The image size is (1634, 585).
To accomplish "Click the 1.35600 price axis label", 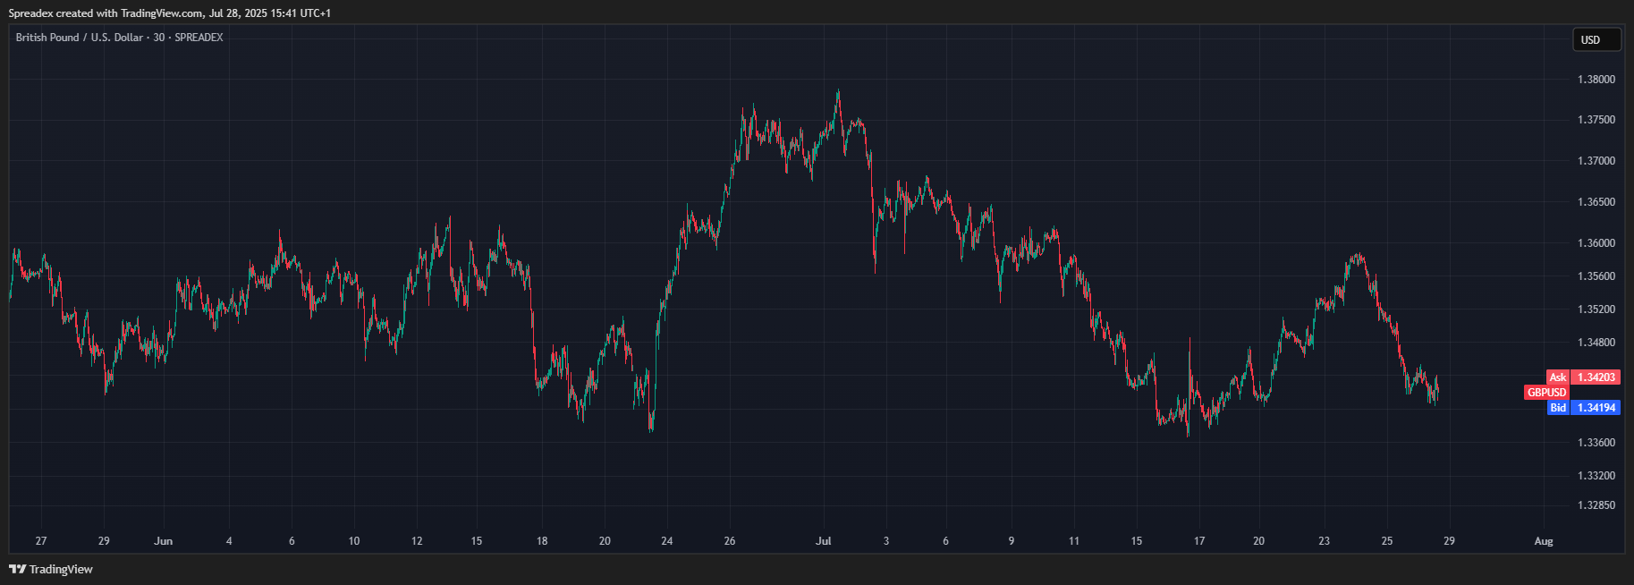I will [1596, 276].
